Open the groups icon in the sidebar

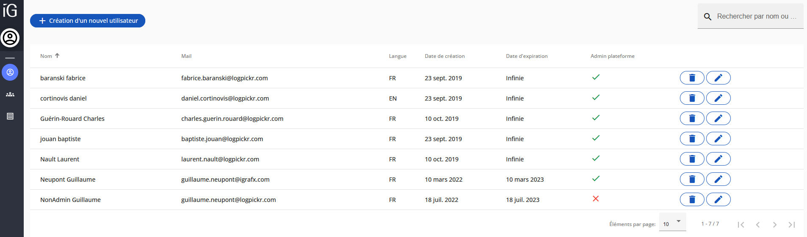[x=10, y=94]
